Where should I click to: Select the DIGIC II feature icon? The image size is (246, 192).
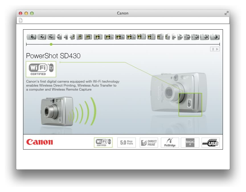point(190,142)
